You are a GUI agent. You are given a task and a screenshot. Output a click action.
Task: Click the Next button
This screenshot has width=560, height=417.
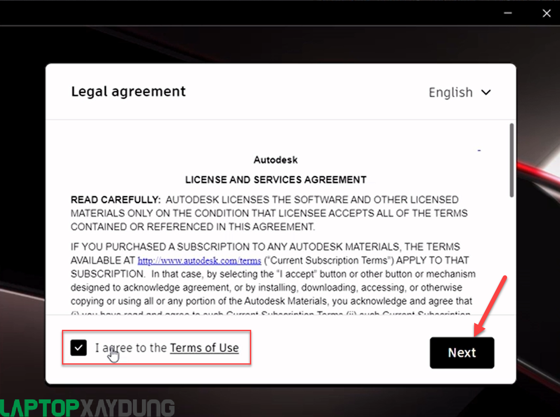tap(462, 353)
